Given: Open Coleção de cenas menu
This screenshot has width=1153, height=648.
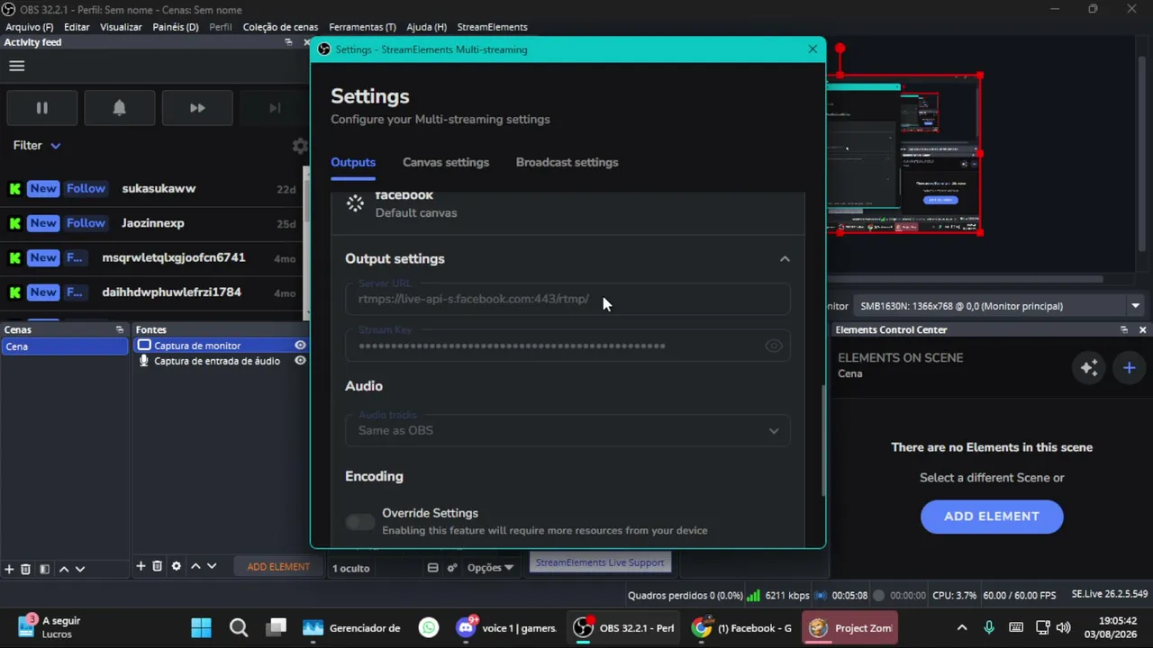Looking at the screenshot, I should (280, 27).
